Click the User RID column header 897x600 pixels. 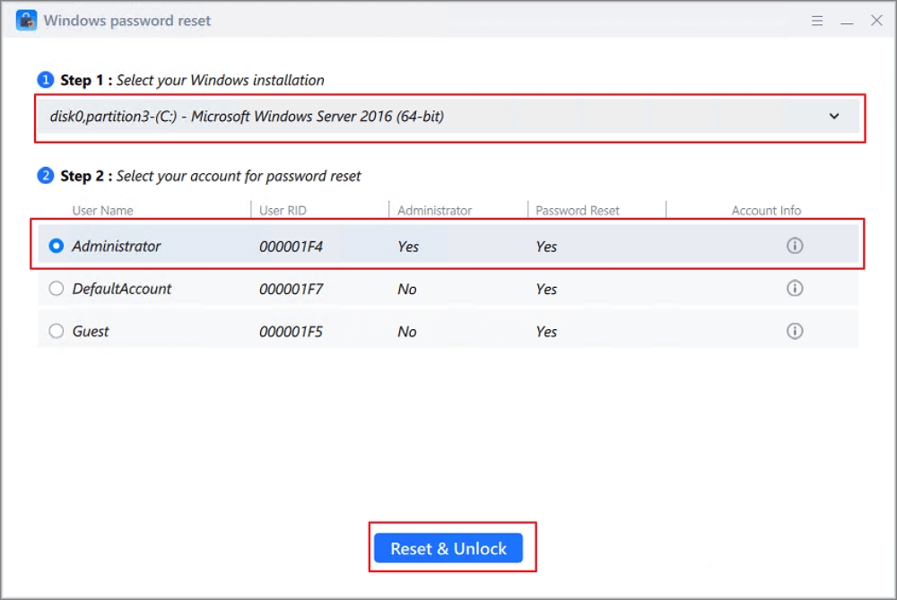pos(284,211)
